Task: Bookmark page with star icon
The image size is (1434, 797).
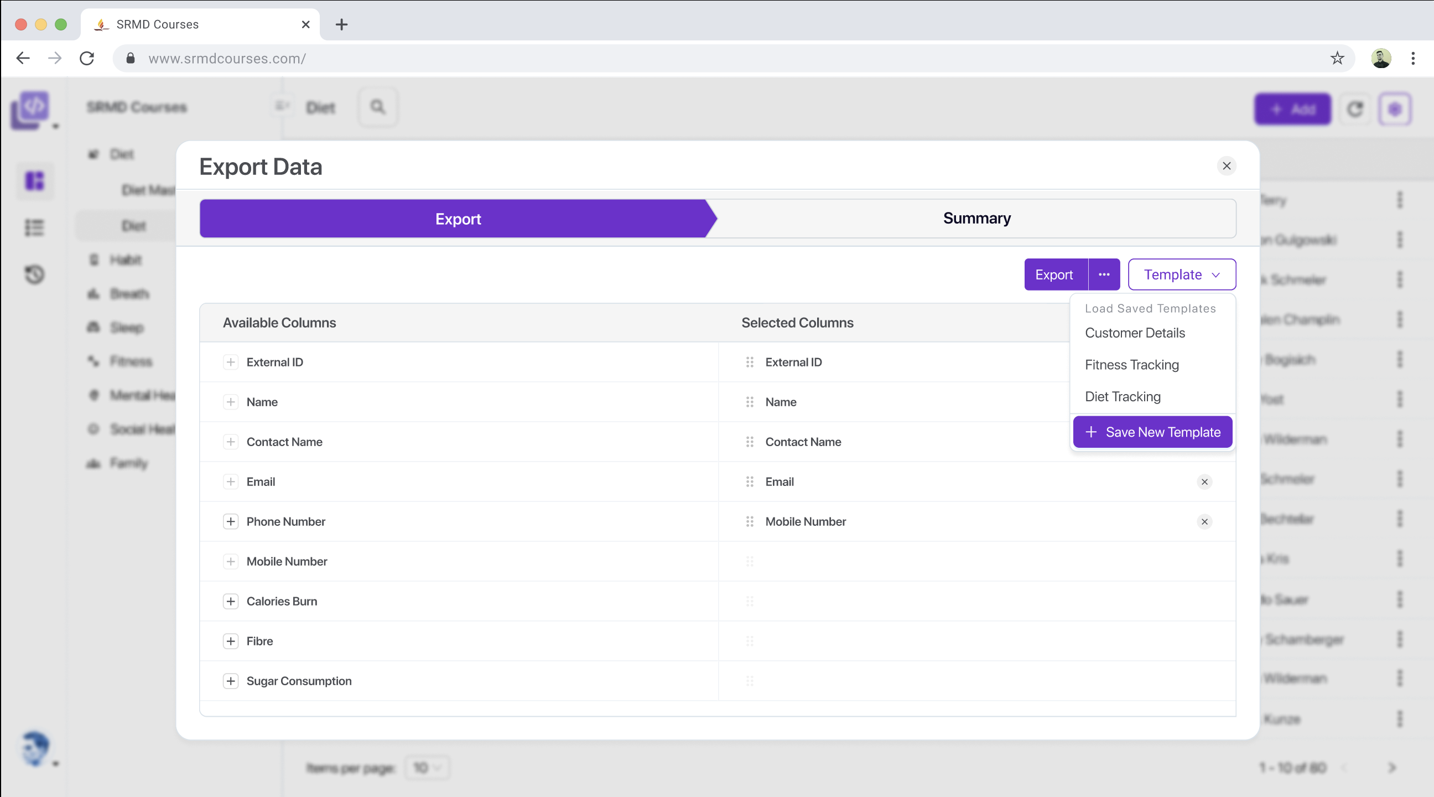Action: [x=1337, y=58]
